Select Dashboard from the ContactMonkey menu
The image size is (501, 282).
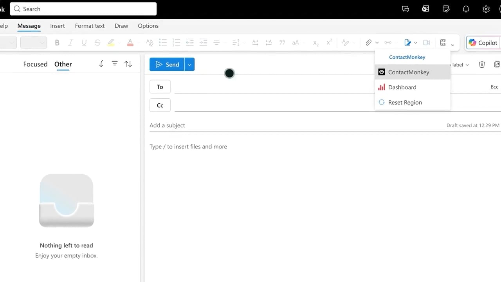pos(402,87)
